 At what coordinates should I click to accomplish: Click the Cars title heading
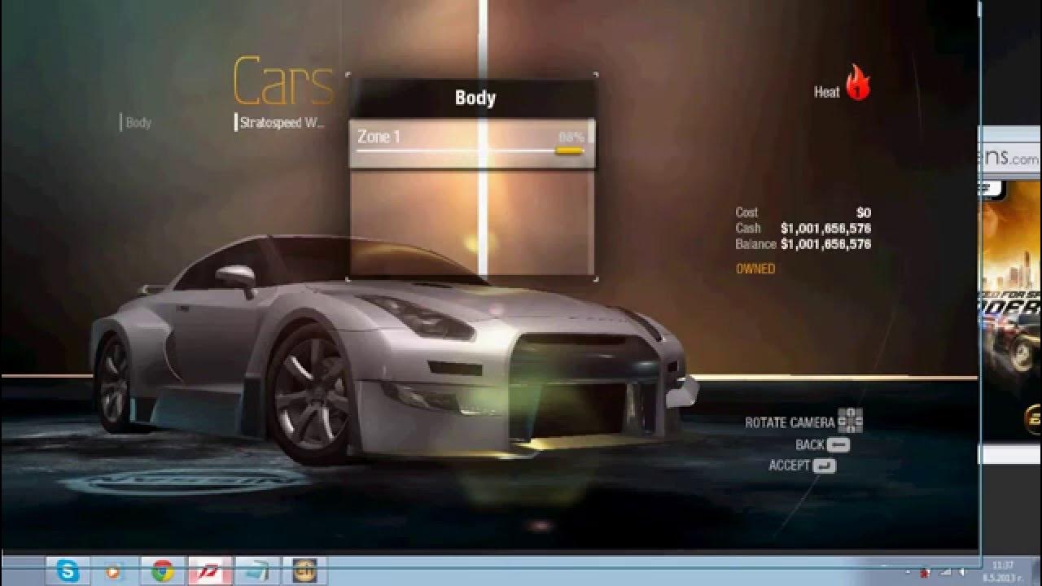click(283, 81)
